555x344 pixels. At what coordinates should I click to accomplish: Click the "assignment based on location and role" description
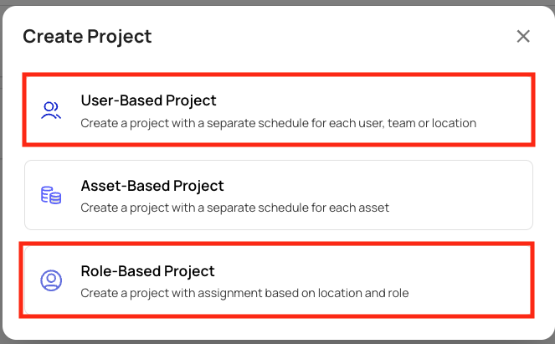(x=303, y=293)
